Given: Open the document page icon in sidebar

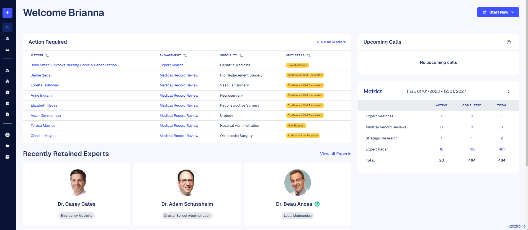Looking at the screenshot, I should click(7, 114).
